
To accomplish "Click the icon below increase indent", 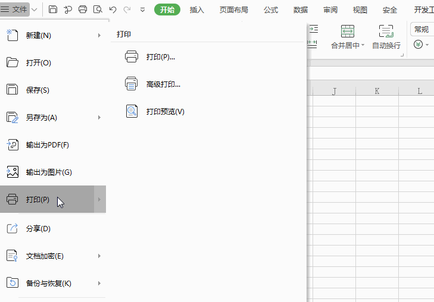I will [312, 43].
